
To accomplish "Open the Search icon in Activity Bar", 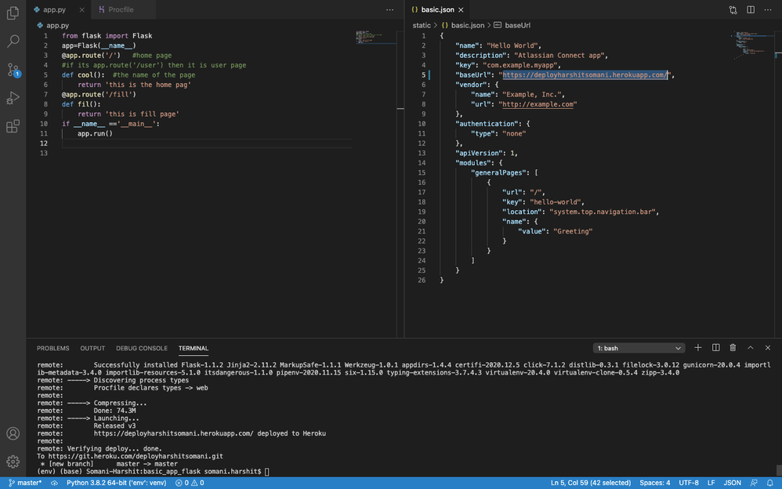I will [13, 41].
